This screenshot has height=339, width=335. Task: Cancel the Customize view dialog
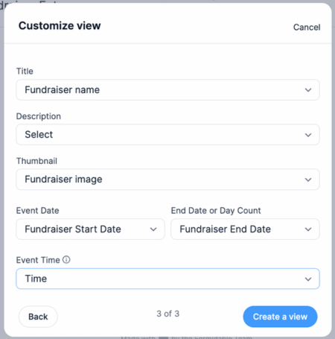tap(307, 27)
